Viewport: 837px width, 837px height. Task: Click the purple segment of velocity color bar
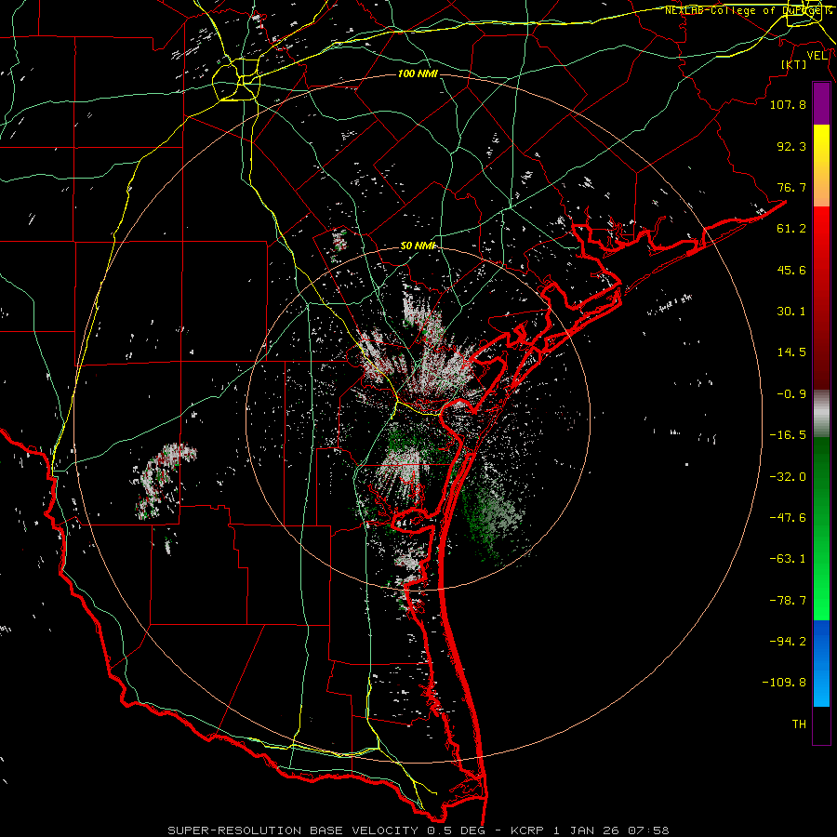(x=821, y=103)
